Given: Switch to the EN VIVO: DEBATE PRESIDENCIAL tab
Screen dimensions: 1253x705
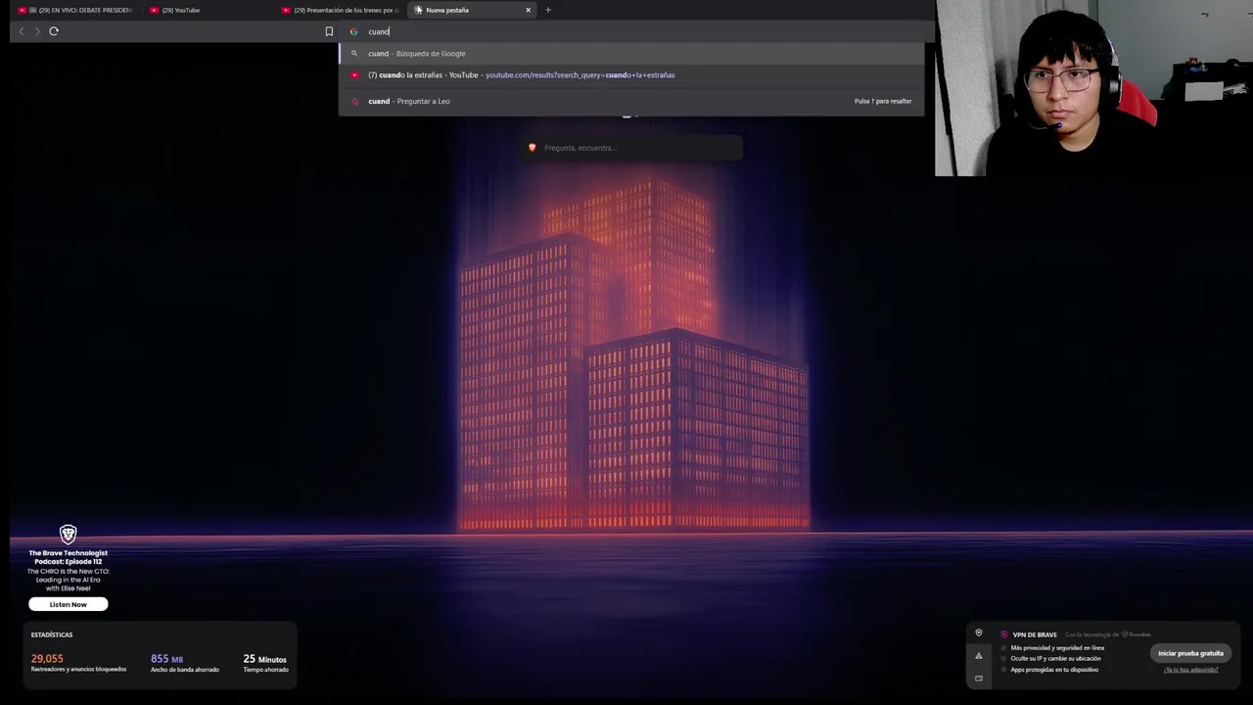Looking at the screenshot, I should pos(75,10).
